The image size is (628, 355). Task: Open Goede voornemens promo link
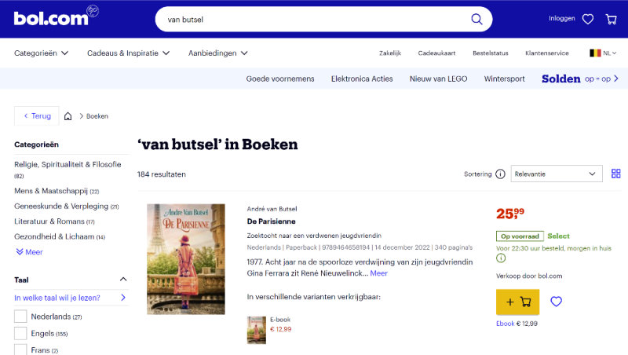pos(280,79)
